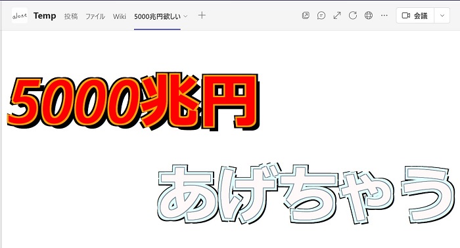Click the Temp team avatar icon
This screenshot has height=248, width=460.
[20, 16]
